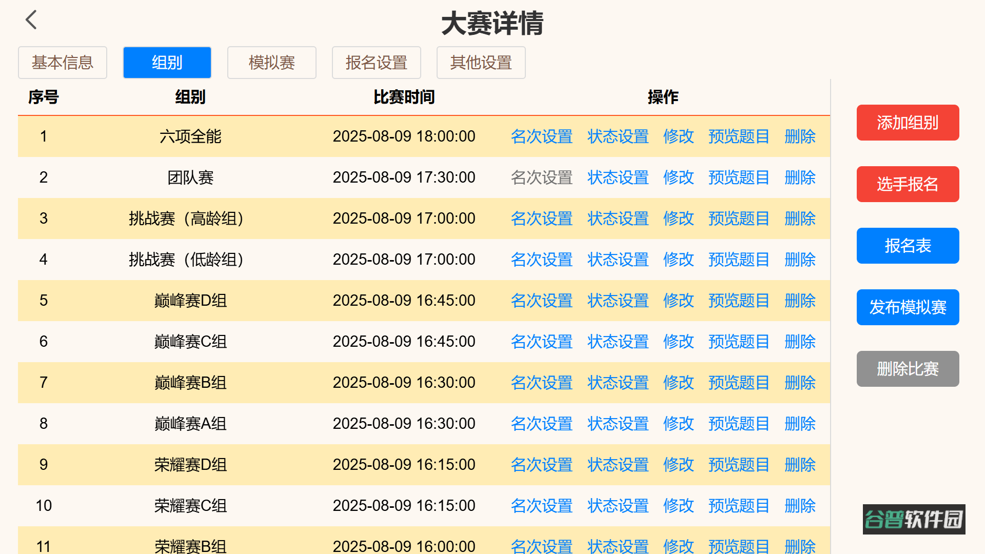Delete the 巅峰赛C组 group
The height and width of the screenshot is (554, 985).
click(800, 342)
